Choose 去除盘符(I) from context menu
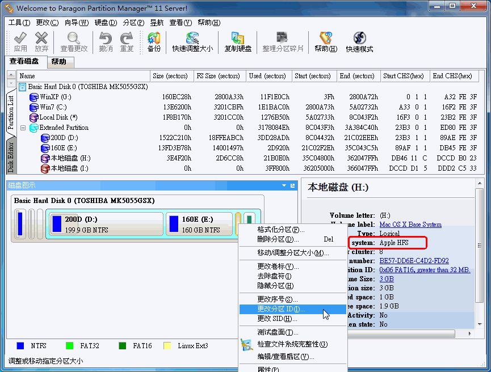 tap(293, 276)
